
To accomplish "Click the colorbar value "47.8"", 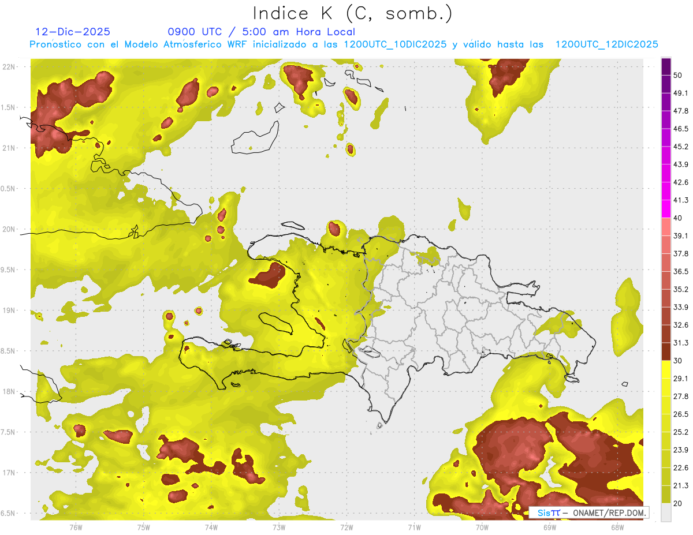I will click(681, 111).
